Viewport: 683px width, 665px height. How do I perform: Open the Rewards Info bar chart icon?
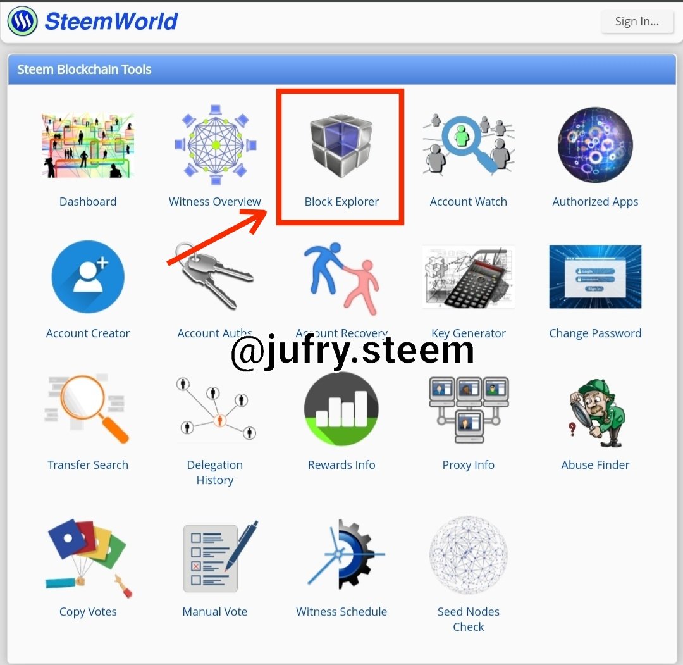(341, 409)
